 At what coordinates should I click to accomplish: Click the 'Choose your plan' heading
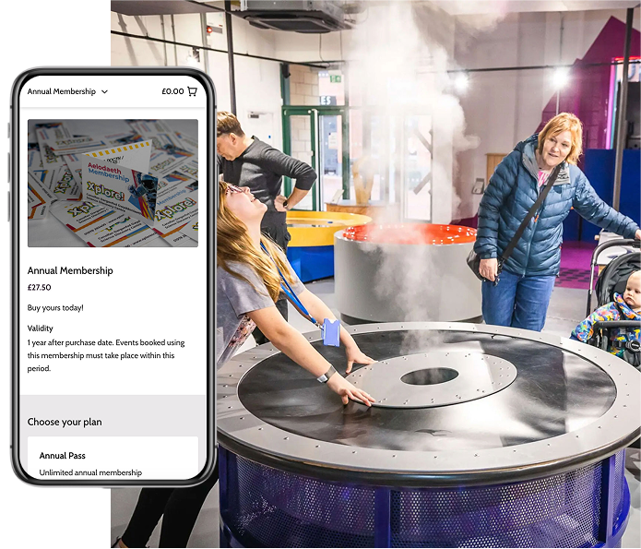pyautogui.click(x=65, y=422)
